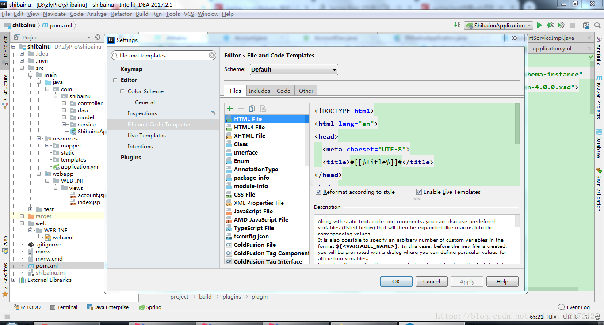The image size is (604, 325).
Task: Switch to the Includes tab
Action: (x=259, y=91)
